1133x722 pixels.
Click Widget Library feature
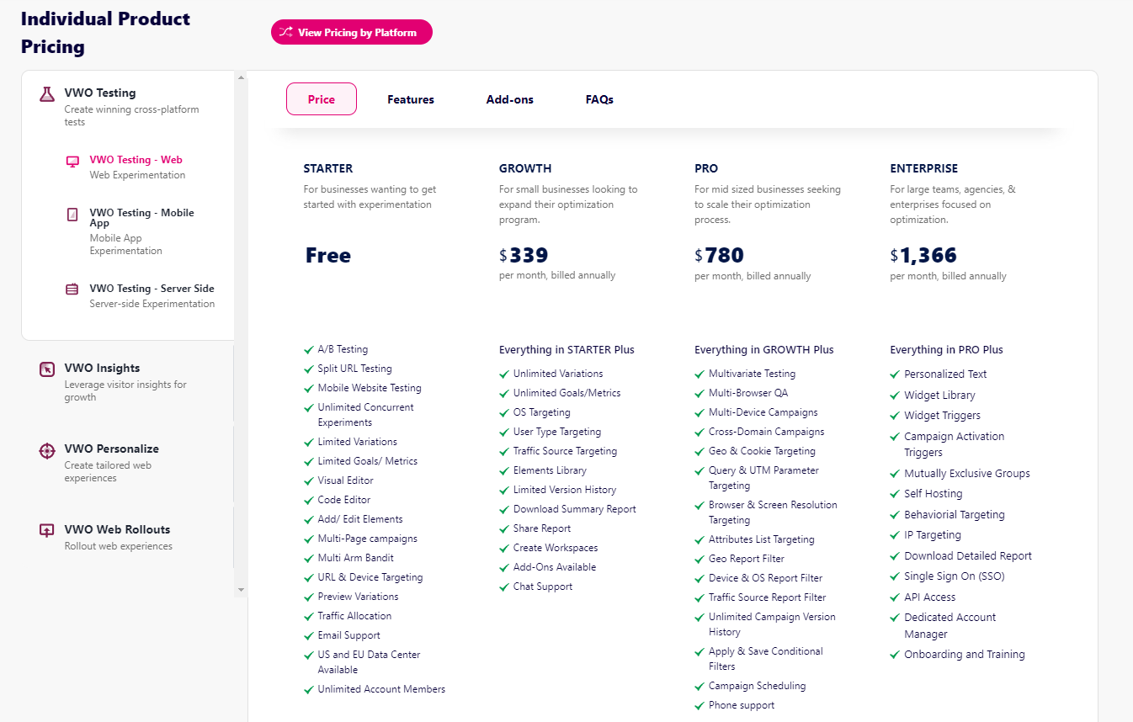tap(939, 396)
